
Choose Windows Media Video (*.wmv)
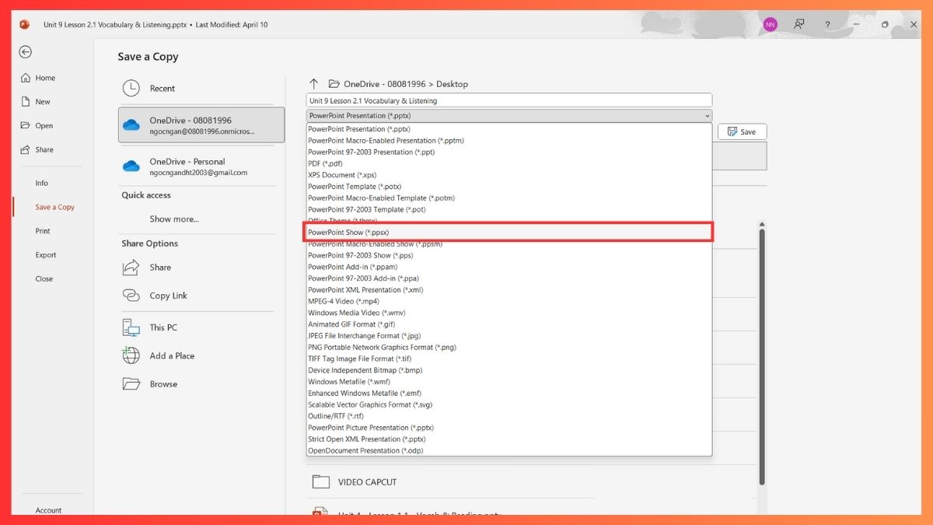coord(509,313)
